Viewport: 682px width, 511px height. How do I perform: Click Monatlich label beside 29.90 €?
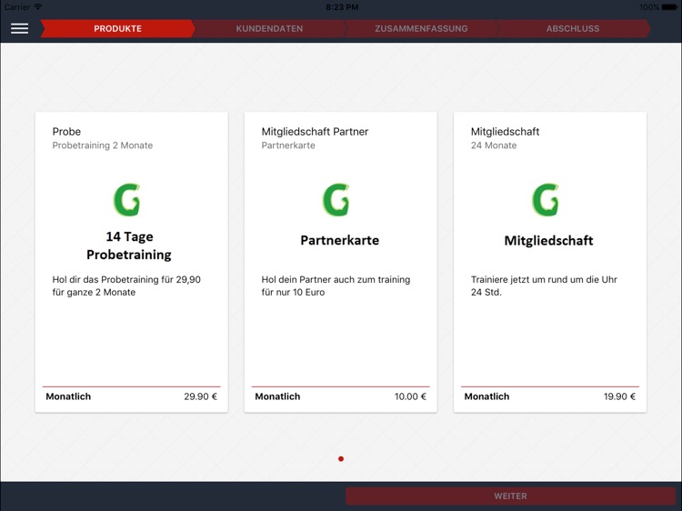[68, 396]
